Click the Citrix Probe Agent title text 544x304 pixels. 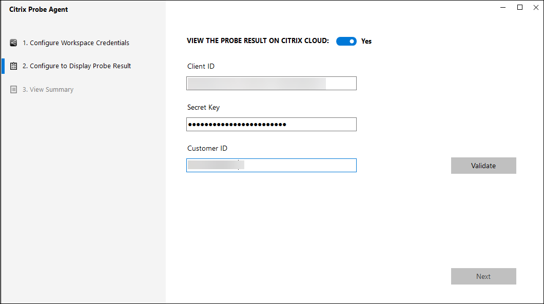[38, 10]
